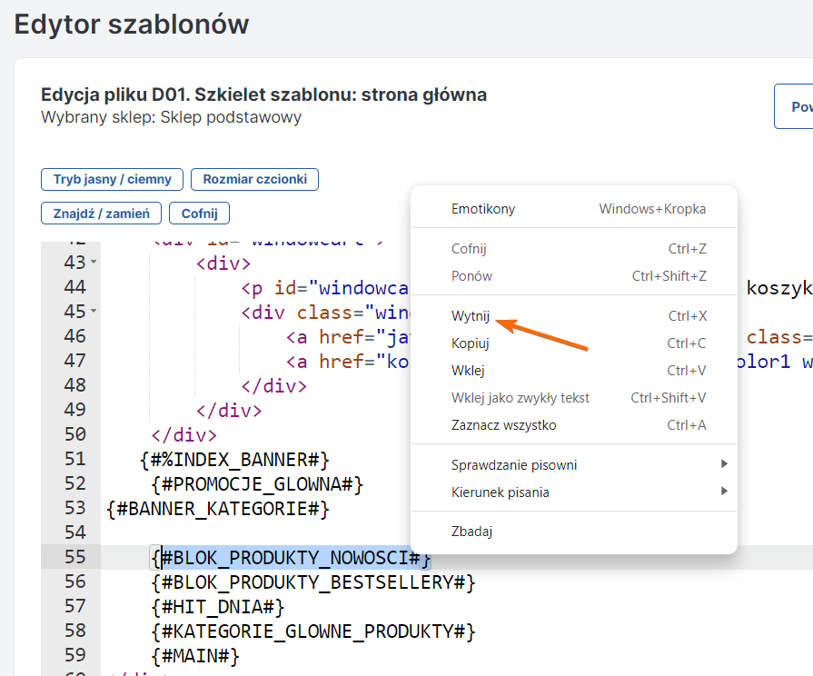Collapse the code fold arrow at line 43

pos(94,263)
